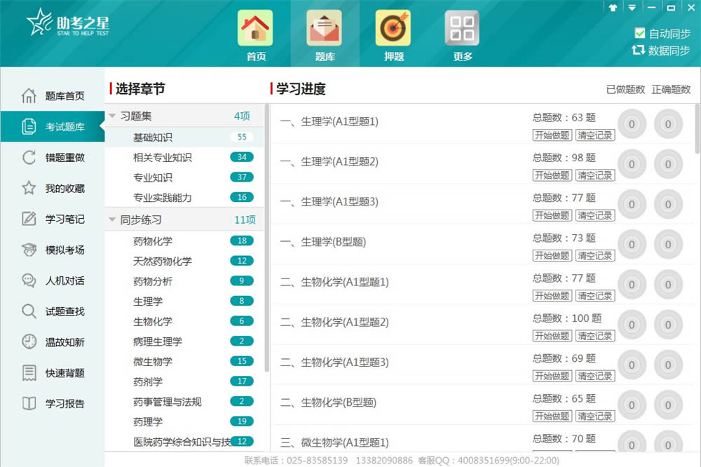The image size is (701, 467).
Task: Select 药物化学 in the chapter list
Action: click(153, 241)
